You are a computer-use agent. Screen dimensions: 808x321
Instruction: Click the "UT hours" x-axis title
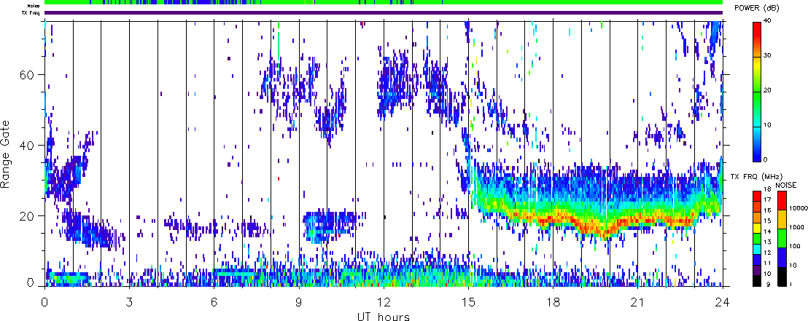click(384, 316)
